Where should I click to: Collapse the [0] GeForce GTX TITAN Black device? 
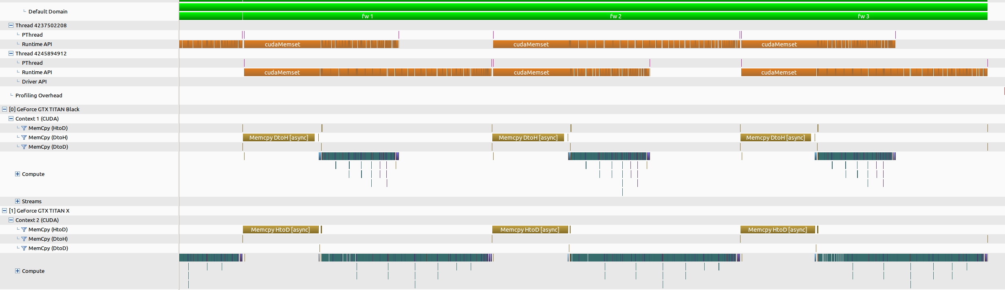(x=4, y=109)
